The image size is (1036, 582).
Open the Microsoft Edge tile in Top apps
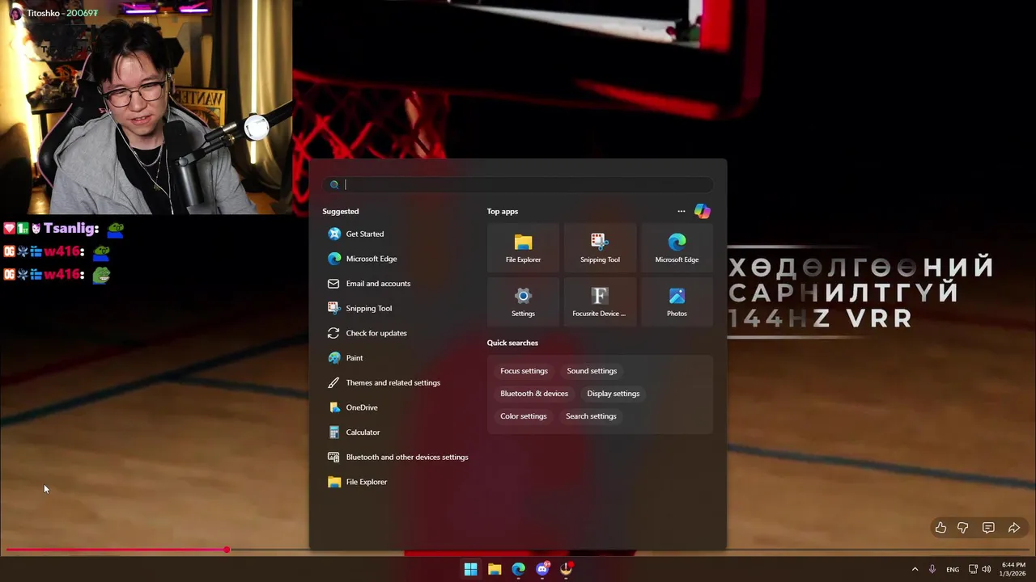[x=677, y=247]
